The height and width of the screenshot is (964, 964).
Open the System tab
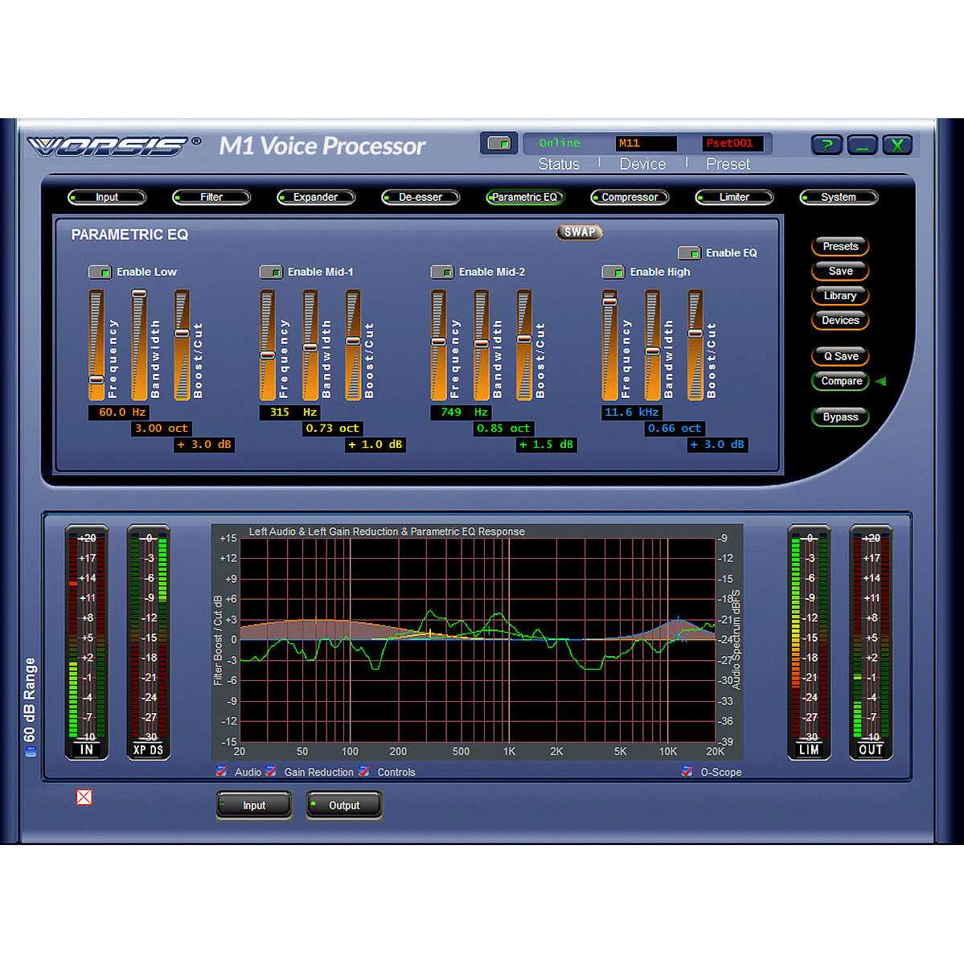(839, 197)
